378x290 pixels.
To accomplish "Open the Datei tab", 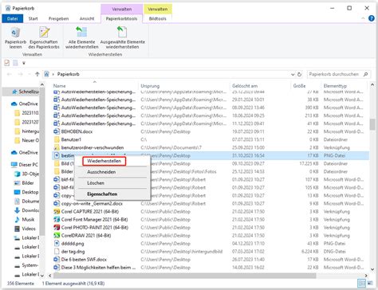I will (x=13, y=18).
